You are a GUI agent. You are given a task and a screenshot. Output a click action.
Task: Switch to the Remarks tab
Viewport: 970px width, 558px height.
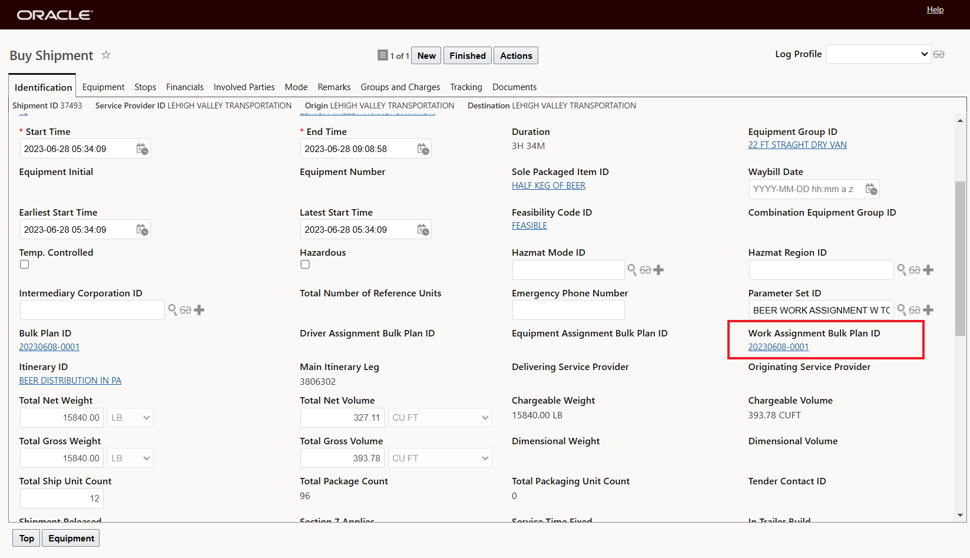pyautogui.click(x=334, y=87)
